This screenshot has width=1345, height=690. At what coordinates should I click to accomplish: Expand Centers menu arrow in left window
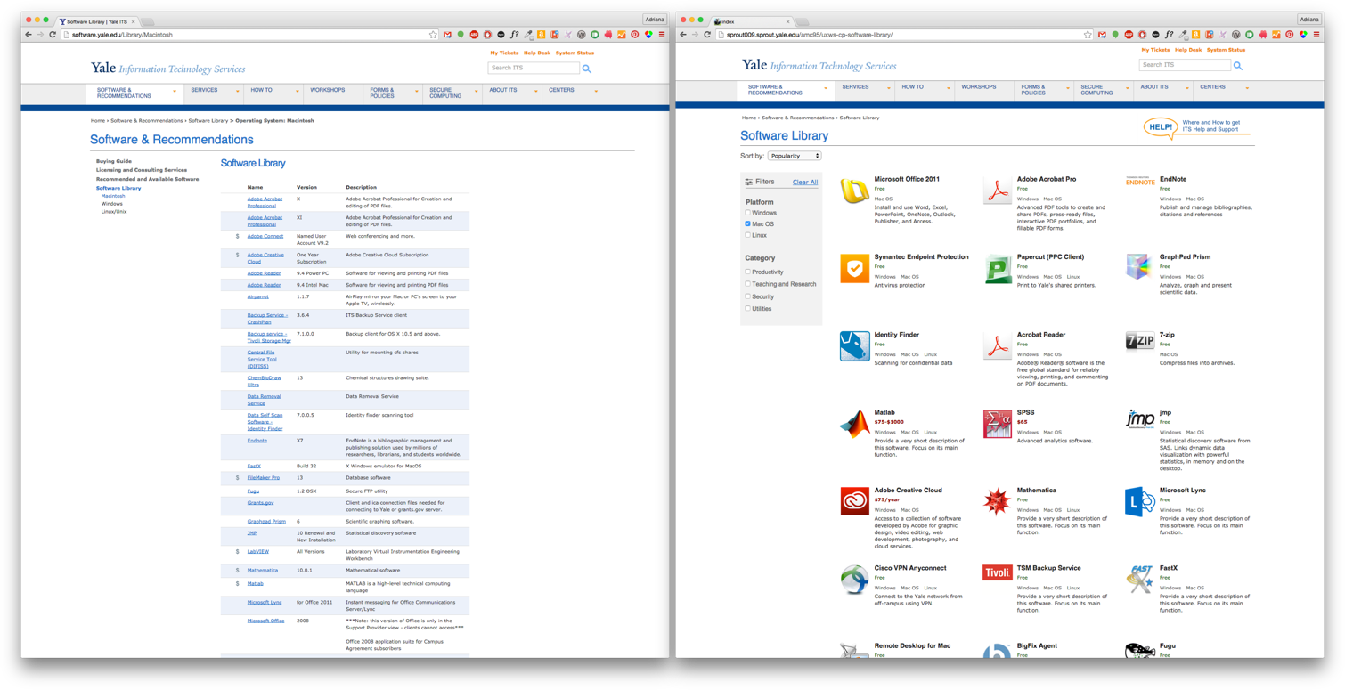596,92
